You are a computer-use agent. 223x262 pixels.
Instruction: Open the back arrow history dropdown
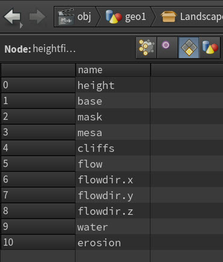coord(21,25)
